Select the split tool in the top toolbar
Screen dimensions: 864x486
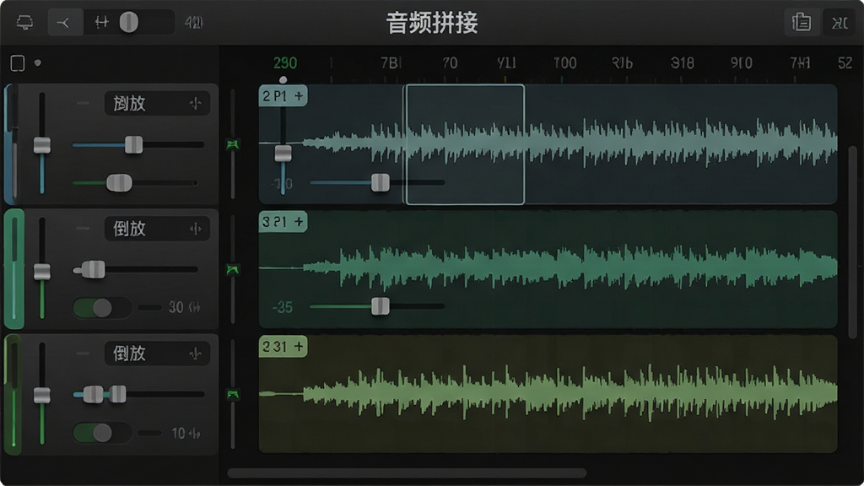(x=64, y=23)
